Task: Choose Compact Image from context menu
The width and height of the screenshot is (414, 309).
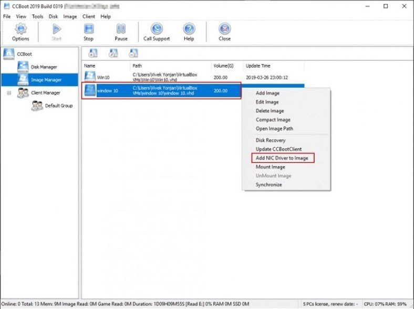Action: click(273, 120)
